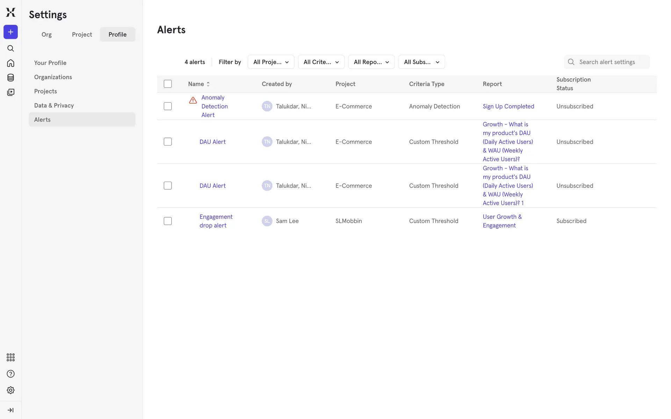
Task: Tick the Engagement drop alert checkbox
Action: pyautogui.click(x=168, y=221)
